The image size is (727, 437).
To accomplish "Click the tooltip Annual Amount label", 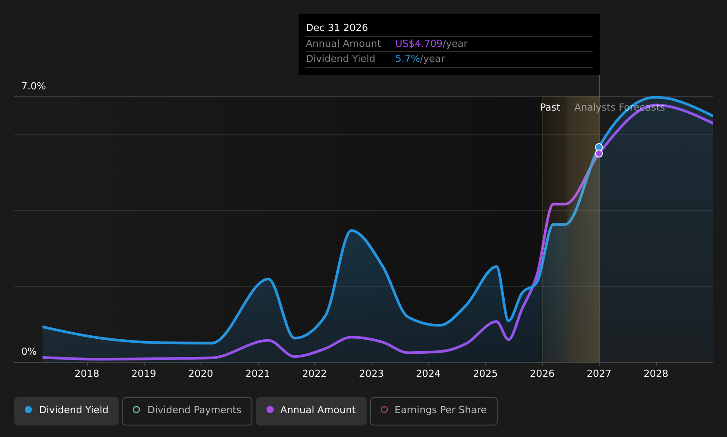I will coord(343,44).
